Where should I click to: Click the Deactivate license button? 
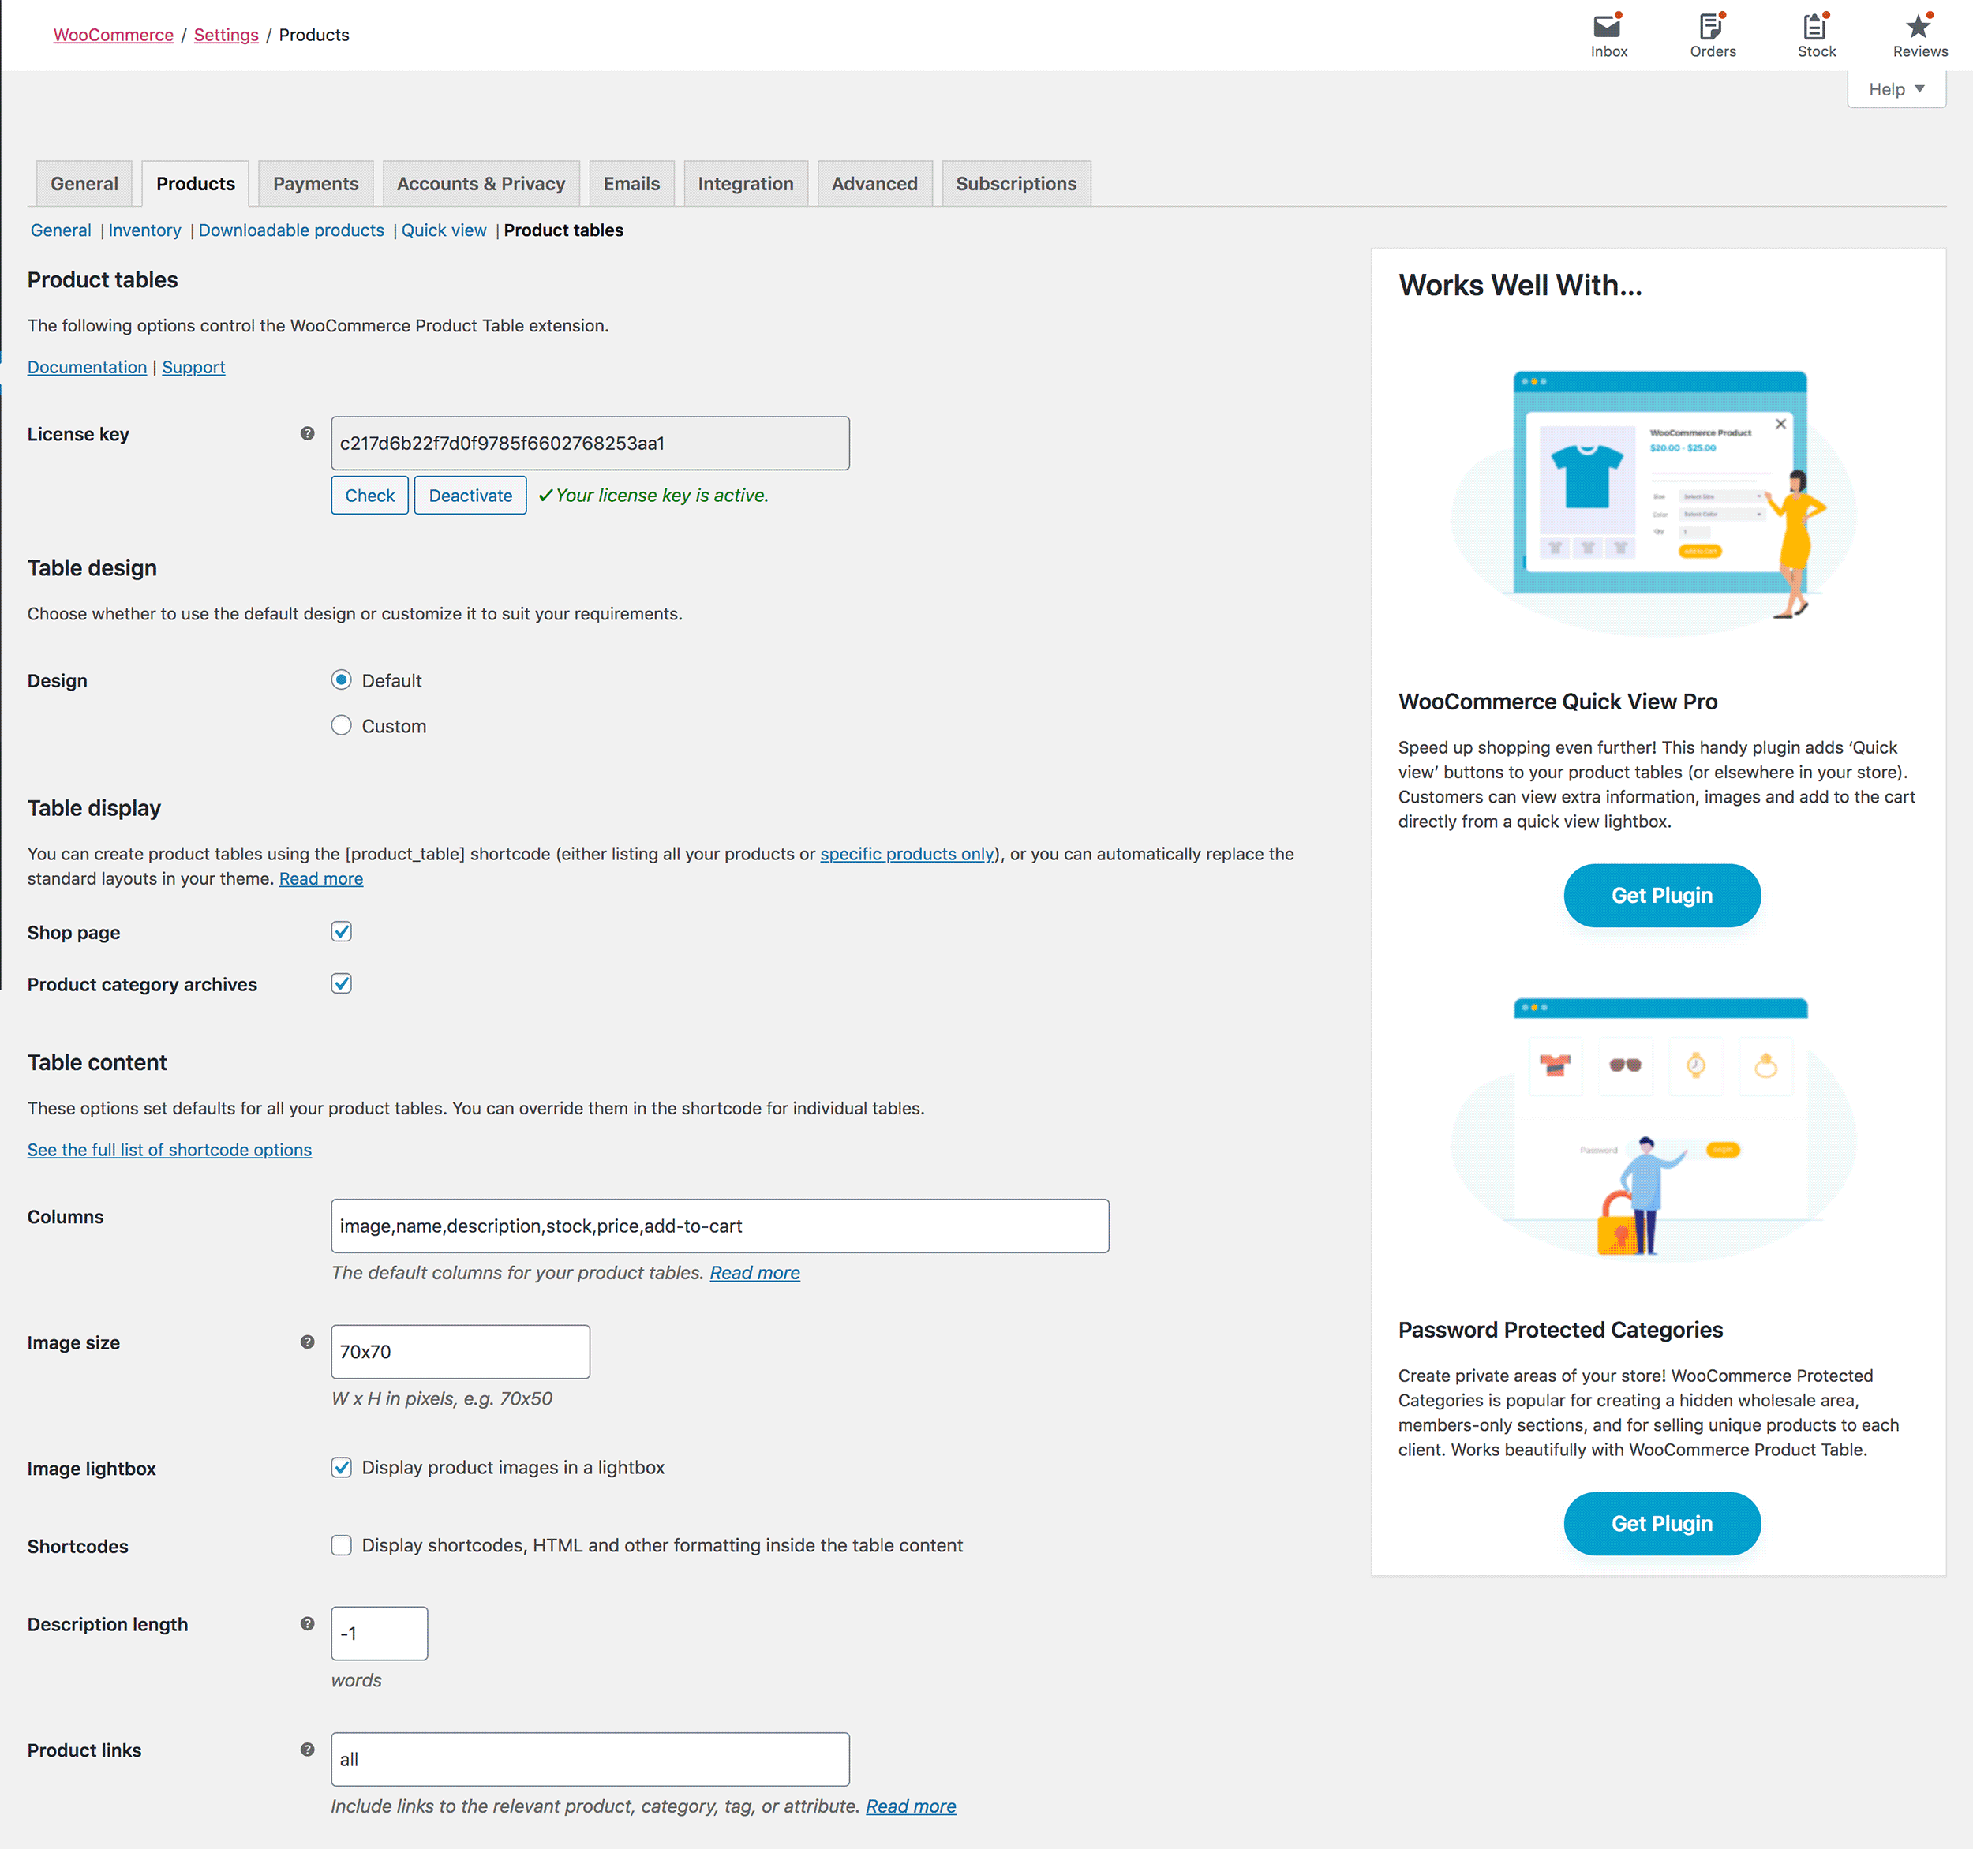(x=470, y=496)
